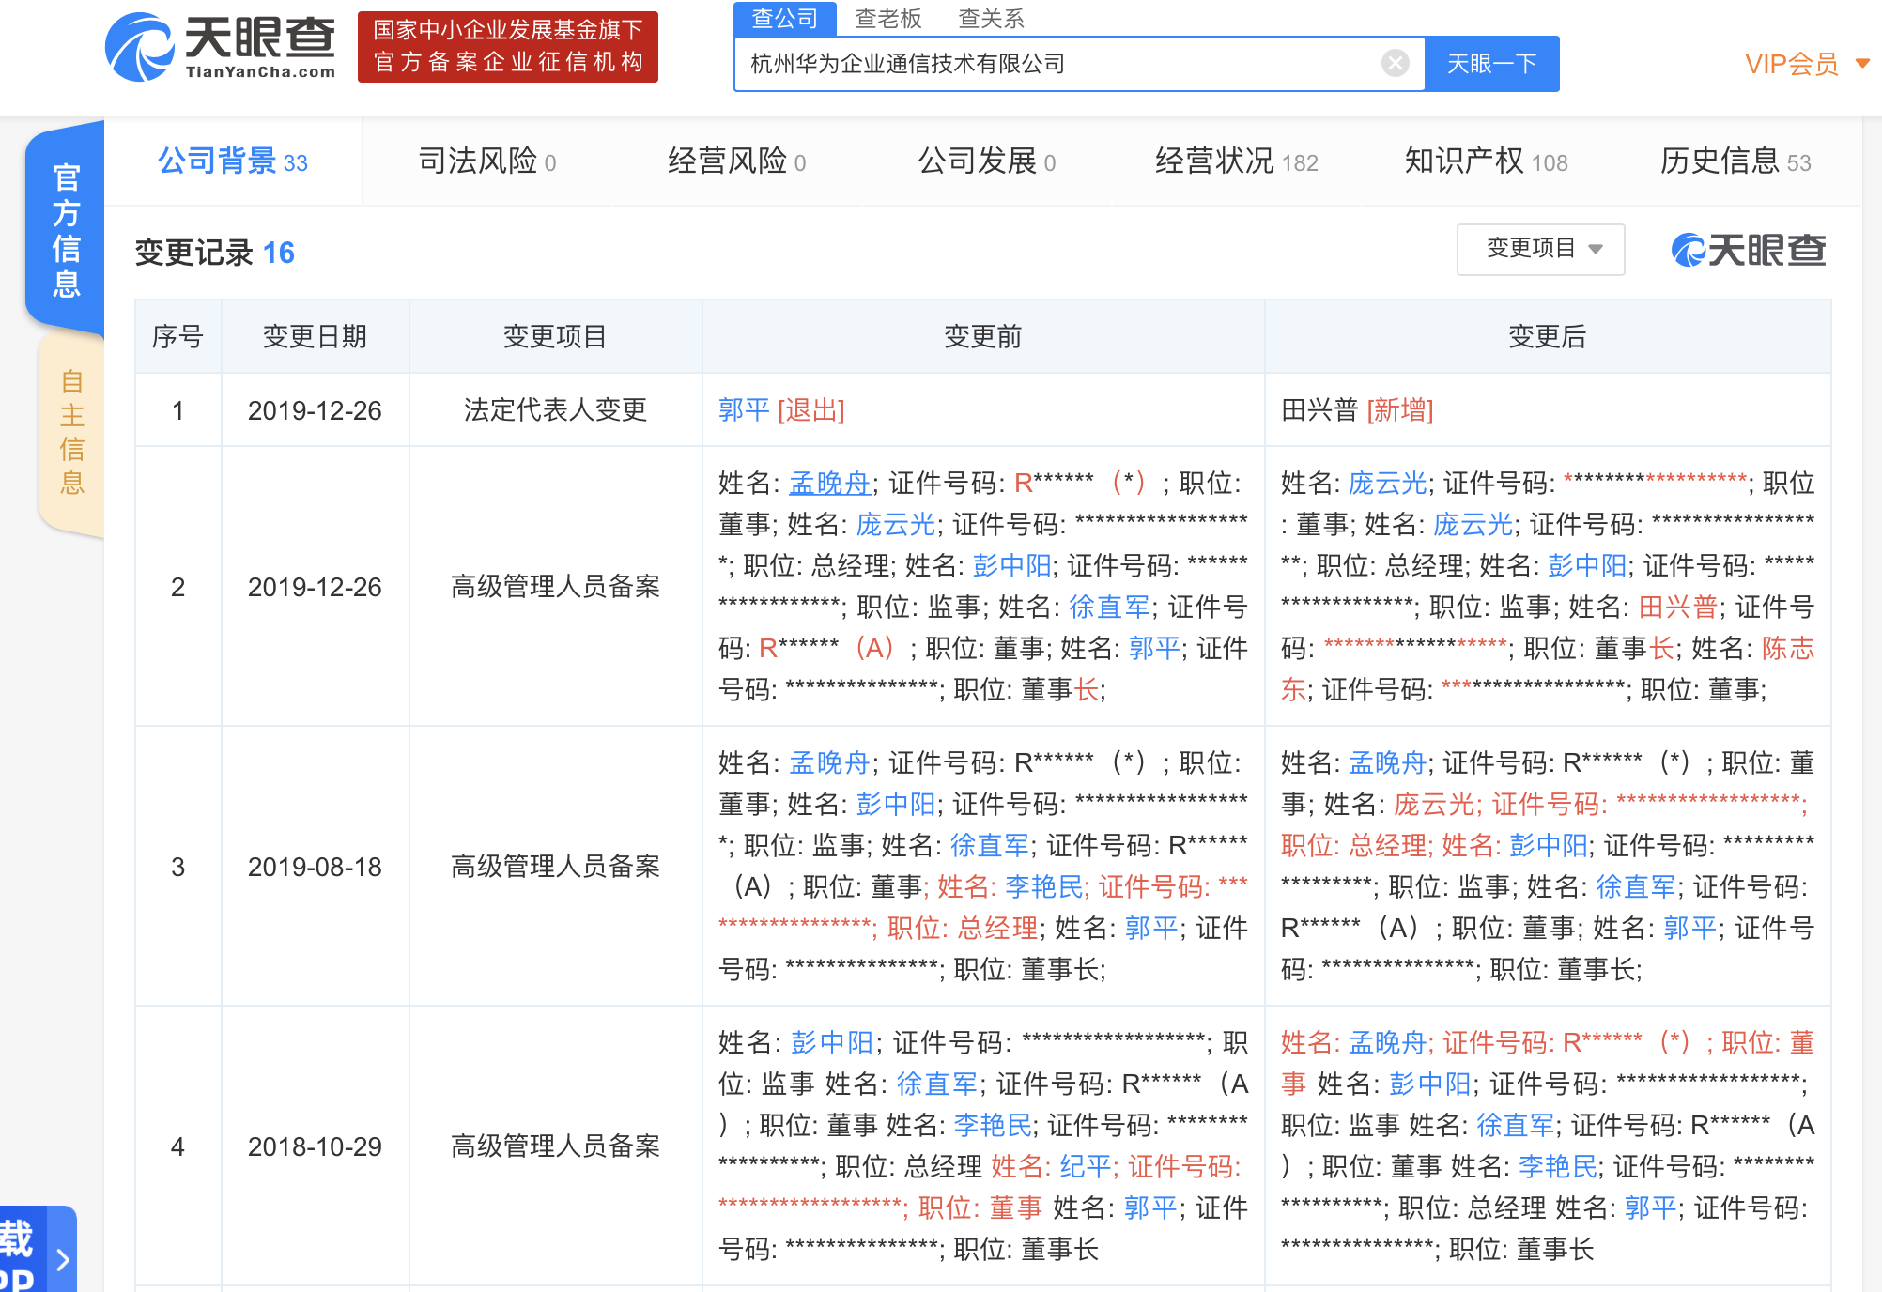This screenshot has height=1292, width=1882.
Task: Click the 天眼一下 search button
Action: coord(1492,64)
